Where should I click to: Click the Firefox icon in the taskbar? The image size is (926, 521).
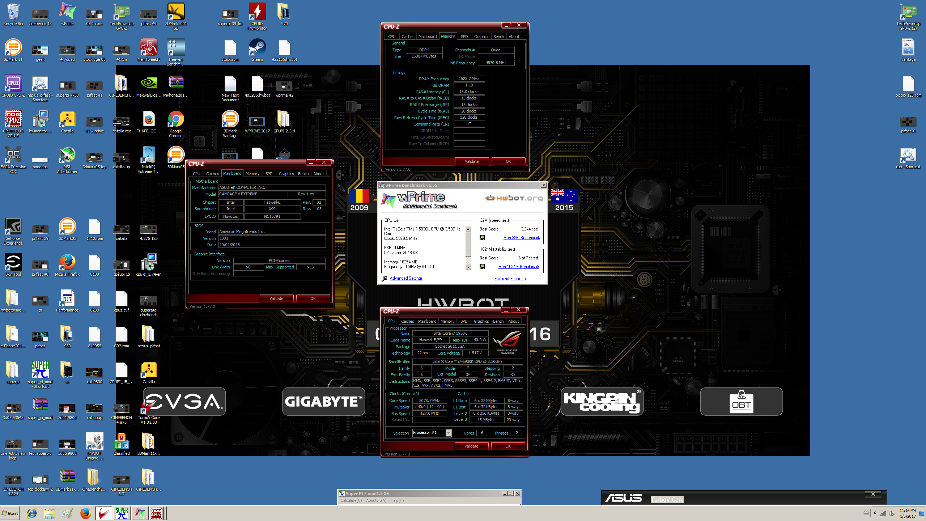point(85,513)
